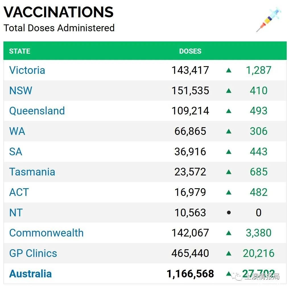Click the bold Australia total link
Image resolution: width=289 pixels, height=289 pixels.
click(x=30, y=273)
